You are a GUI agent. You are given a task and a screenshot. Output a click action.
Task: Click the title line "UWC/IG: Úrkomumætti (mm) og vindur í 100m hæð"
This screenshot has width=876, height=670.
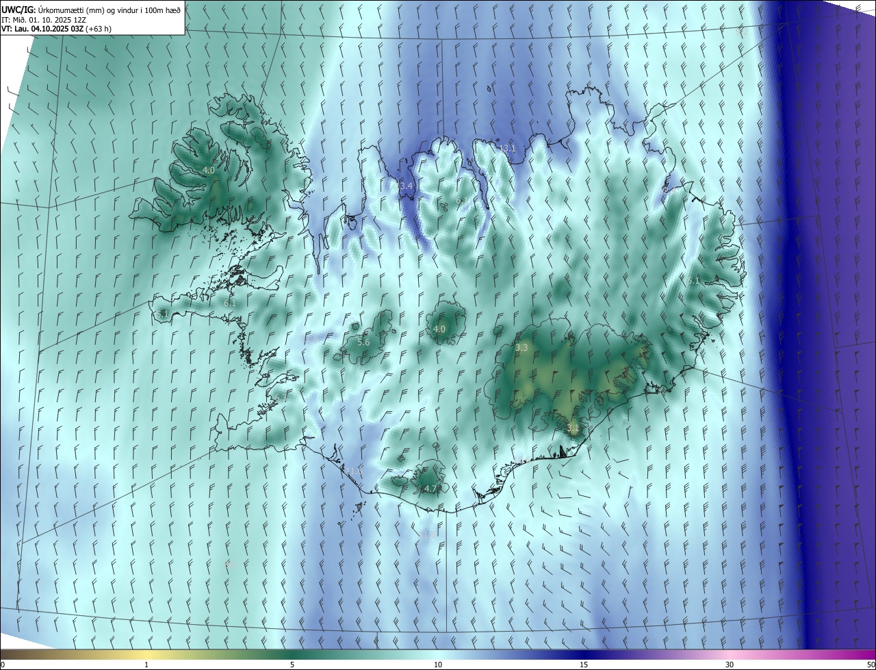pyautogui.click(x=91, y=9)
